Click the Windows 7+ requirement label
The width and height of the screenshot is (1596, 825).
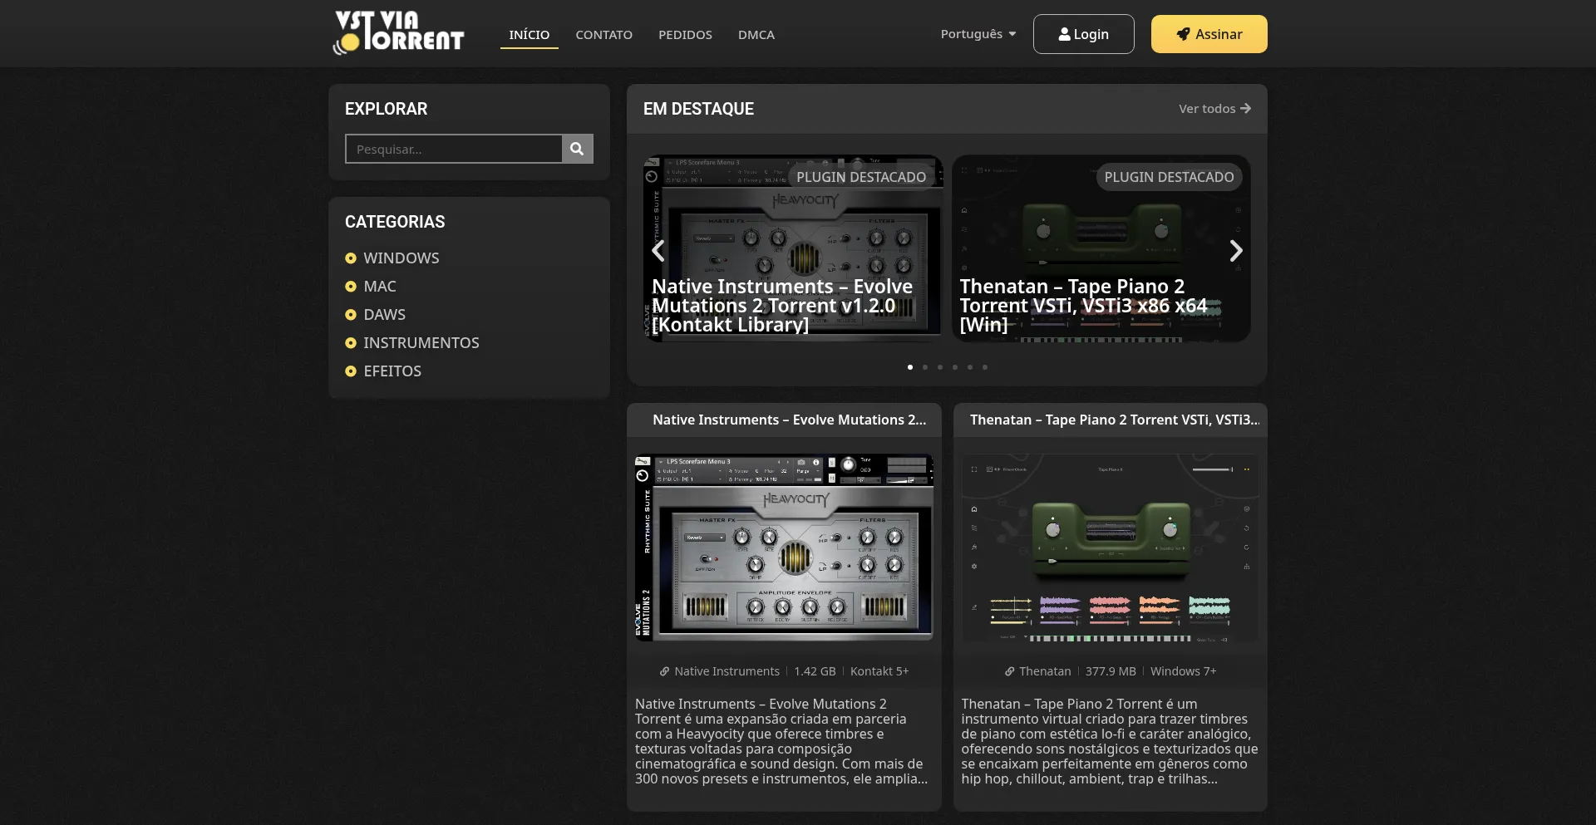1183,671
